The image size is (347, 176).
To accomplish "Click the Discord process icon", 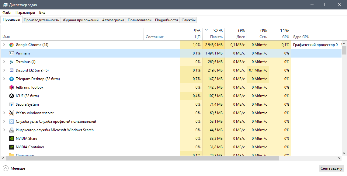I will [x=12, y=70].
